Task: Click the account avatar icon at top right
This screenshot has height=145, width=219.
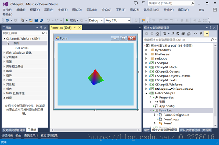Action: click(215, 10)
